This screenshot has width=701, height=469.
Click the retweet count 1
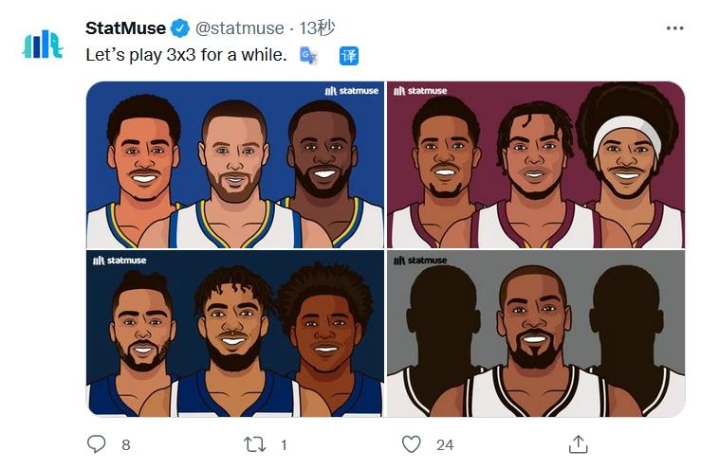click(284, 443)
